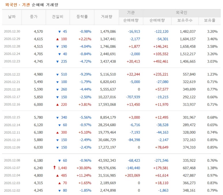
Task: Select the date 2020.12.21
Action: (12, 82)
